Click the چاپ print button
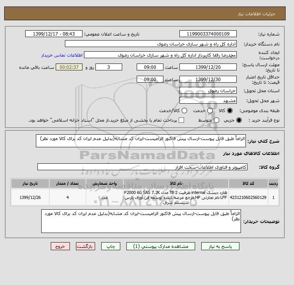294x285 pixels. [111, 246]
